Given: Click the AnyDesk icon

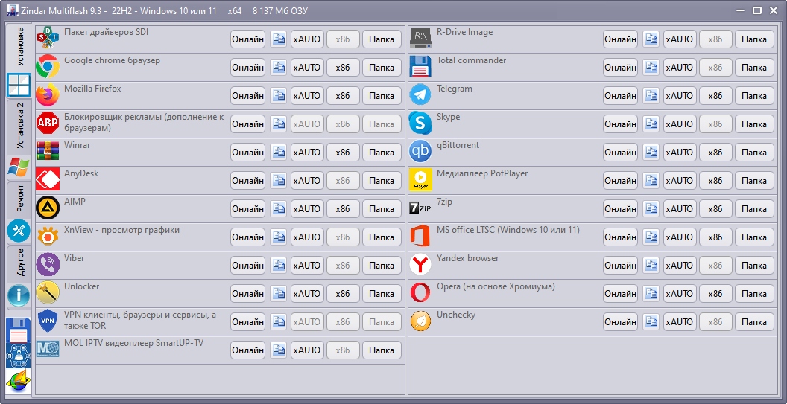Looking at the screenshot, I should [x=48, y=180].
